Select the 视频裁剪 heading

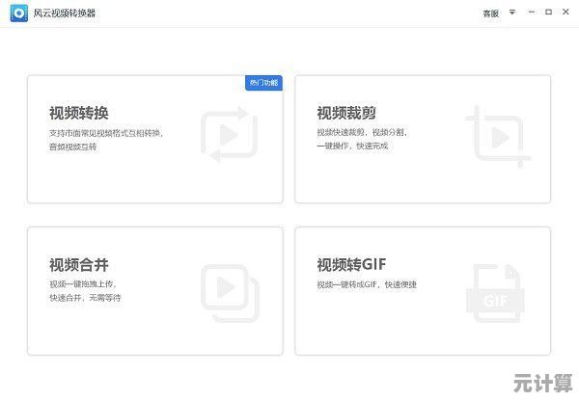click(345, 113)
